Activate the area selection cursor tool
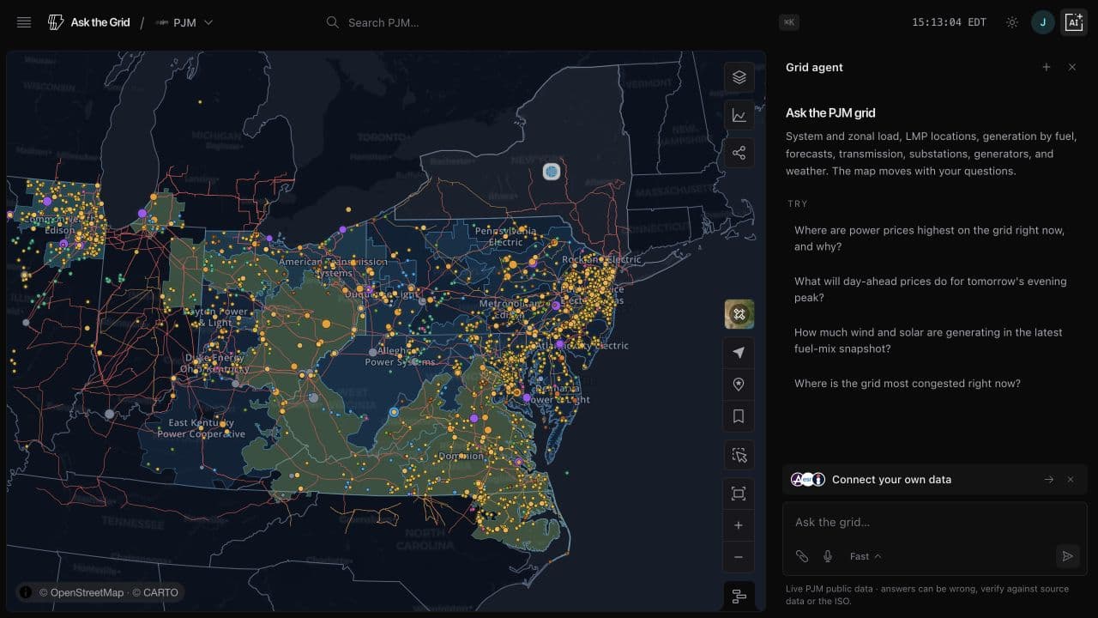The image size is (1098, 618). point(739,455)
